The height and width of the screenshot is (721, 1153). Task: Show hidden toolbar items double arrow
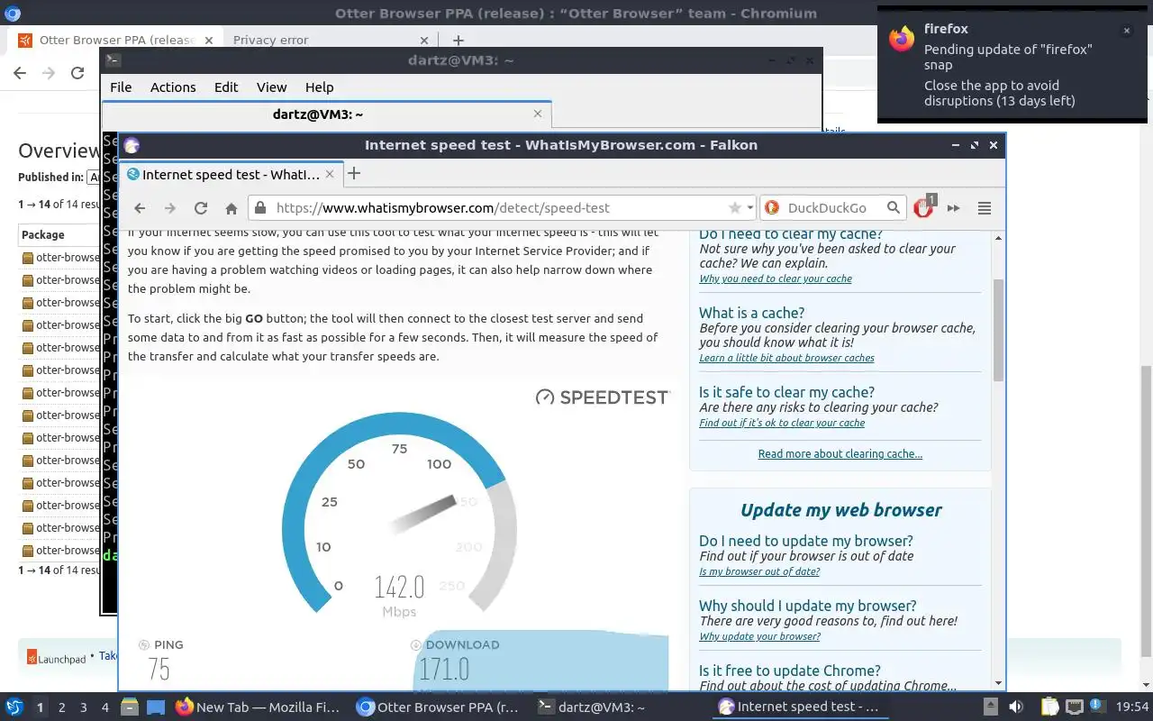(x=953, y=208)
